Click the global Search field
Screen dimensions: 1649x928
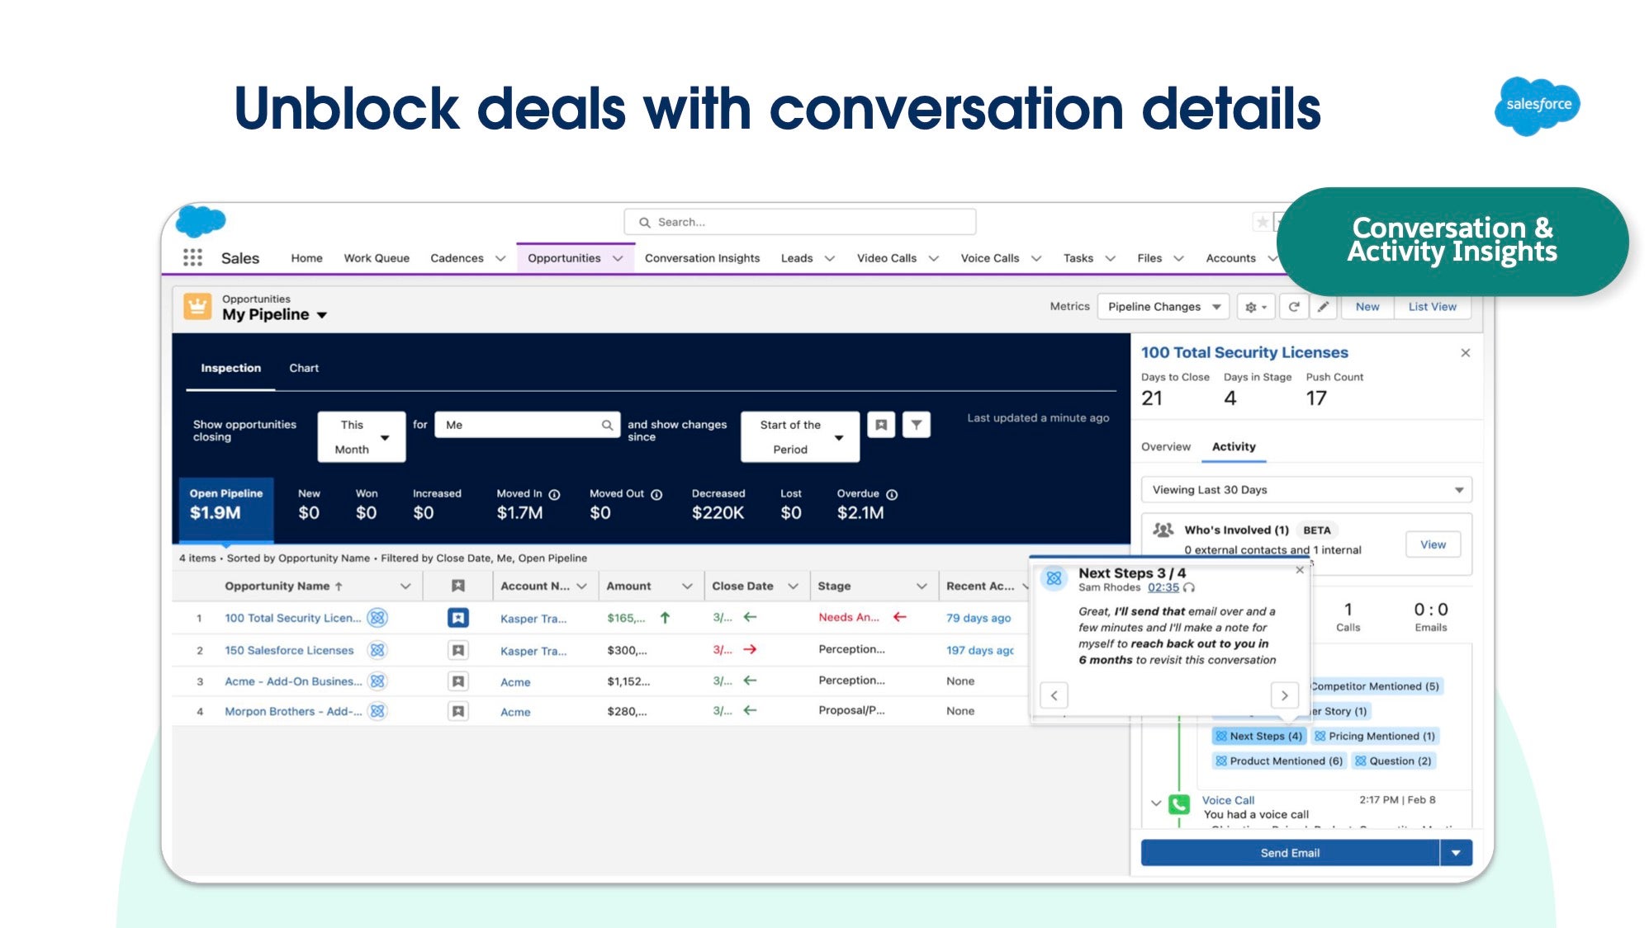[799, 222]
